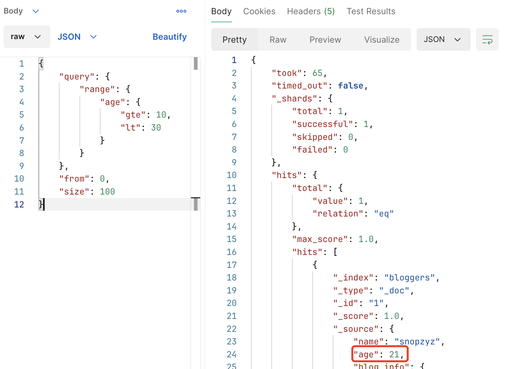Click the "from": 0 line in request

[84, 179]
